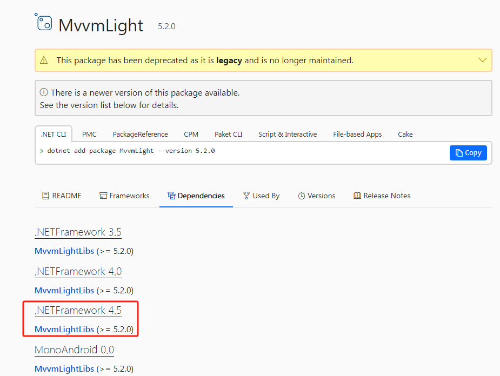Screen dimensions: 500x376
Task: Open the Release Notes tab
Action: (382, 196)
